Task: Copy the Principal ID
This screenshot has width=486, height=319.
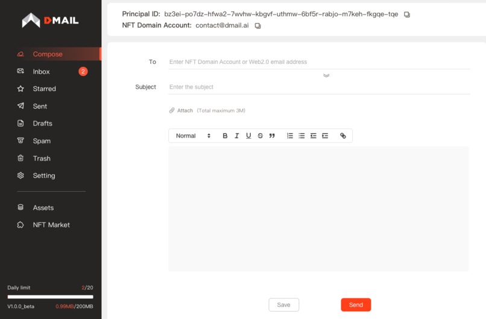Action: 407,14
